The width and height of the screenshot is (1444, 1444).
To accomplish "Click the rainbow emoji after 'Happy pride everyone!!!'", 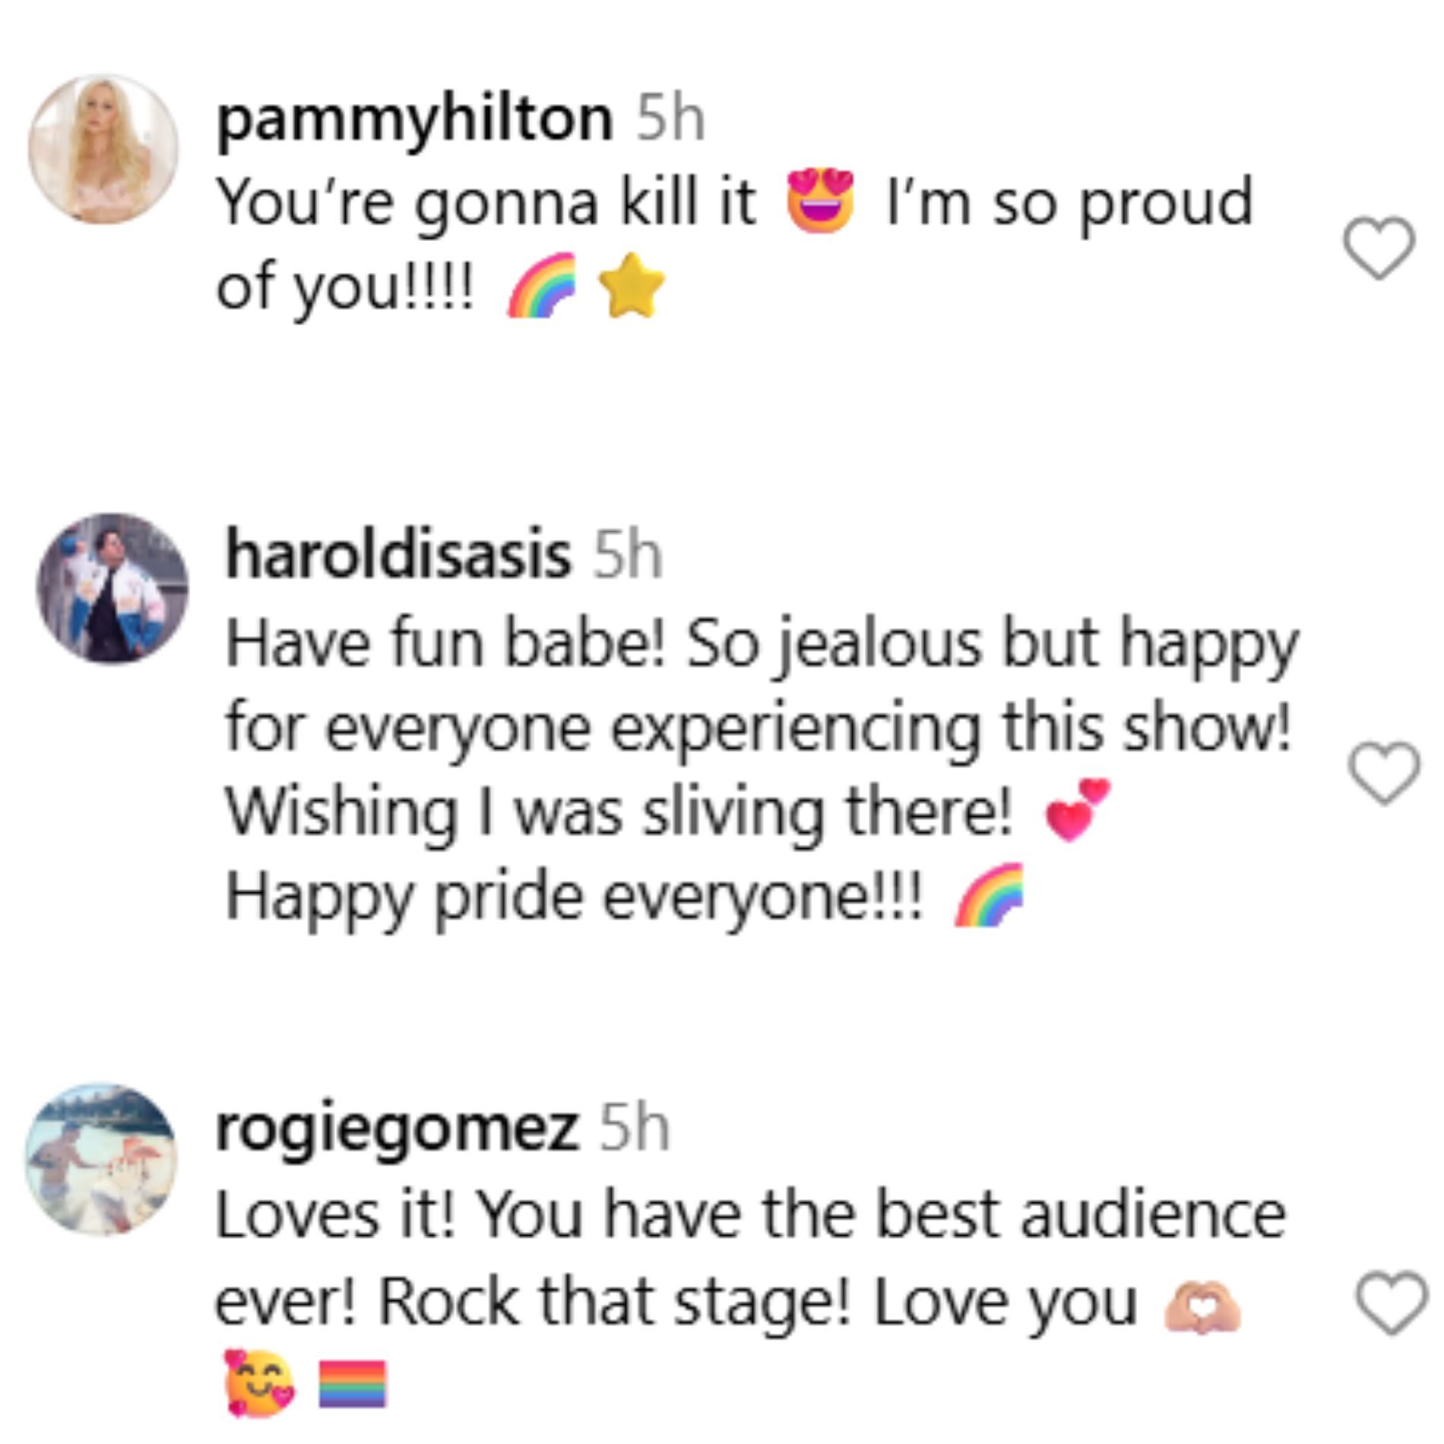I will coord(989,895).
